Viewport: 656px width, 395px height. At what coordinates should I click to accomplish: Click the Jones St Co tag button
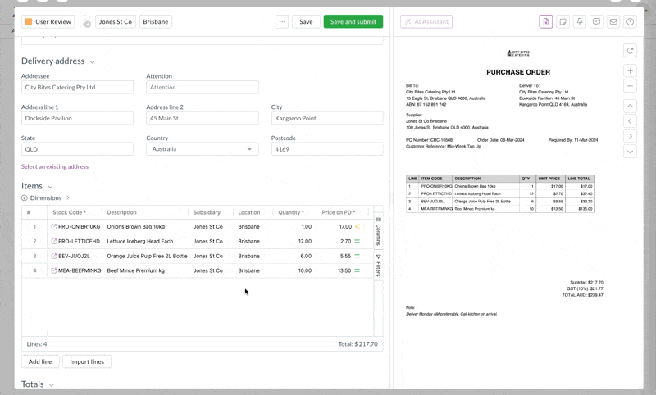point(116,22)
